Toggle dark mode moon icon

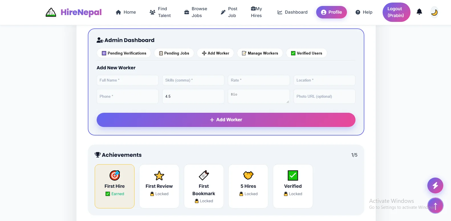(434, 12)
